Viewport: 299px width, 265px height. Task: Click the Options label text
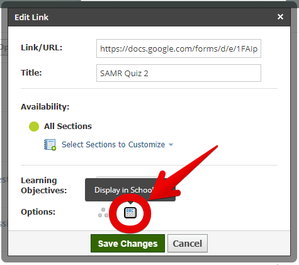click(x=38, y=211)
